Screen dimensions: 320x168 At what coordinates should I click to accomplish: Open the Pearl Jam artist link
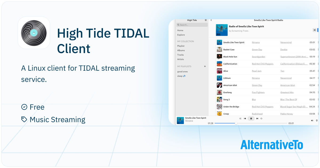pos(257,71)
